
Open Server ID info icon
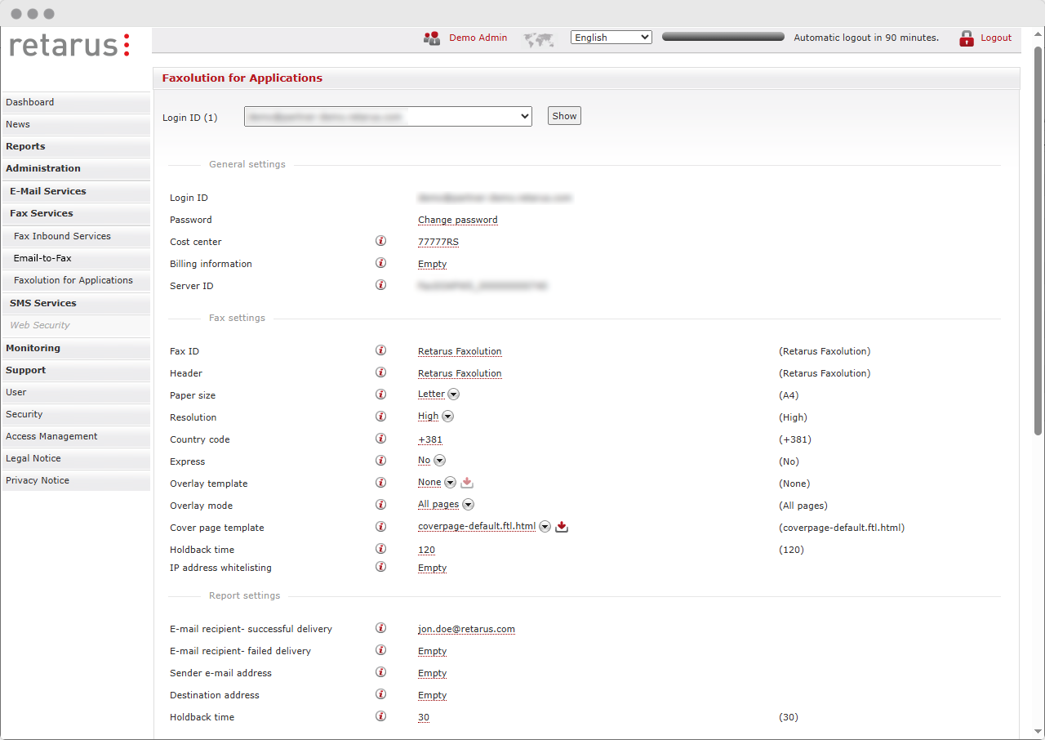coord(380,285)
